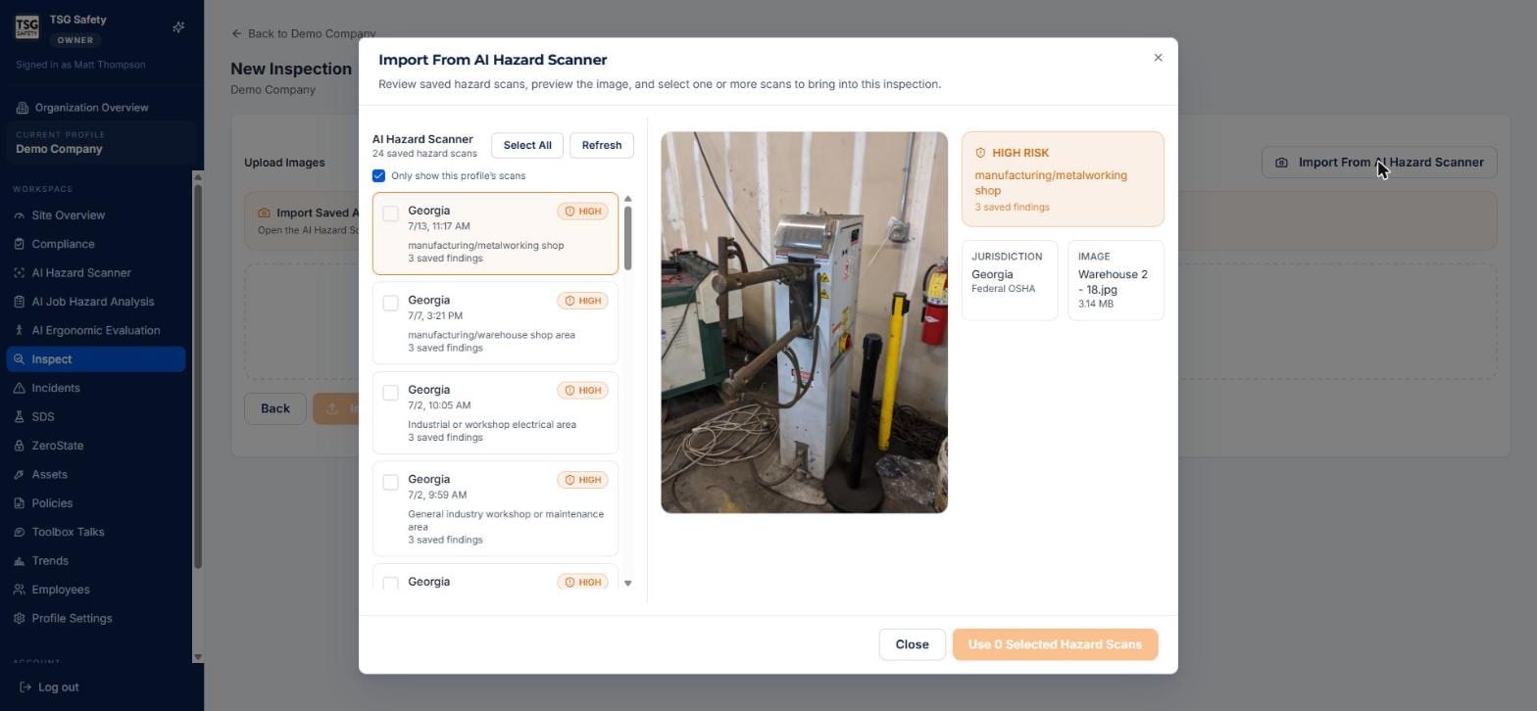Navigate to Trends in the sidebar
1537x711 pixels.
[96, 561]
